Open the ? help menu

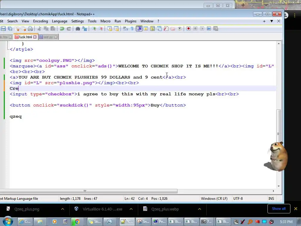158,21
